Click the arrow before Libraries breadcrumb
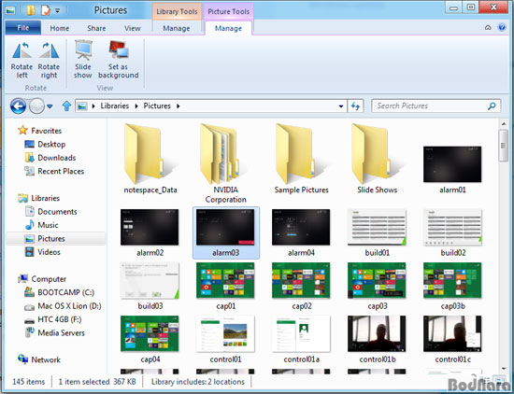Screen dimensions: 514x394 pos(93,106)
